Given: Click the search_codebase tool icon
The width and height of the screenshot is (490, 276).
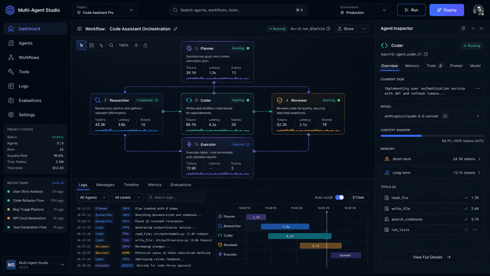Looking at the screenshot, I should [x=387, y=219].
